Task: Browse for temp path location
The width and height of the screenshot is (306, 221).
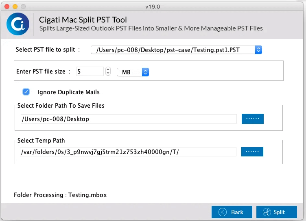Action: click(252, 152)
